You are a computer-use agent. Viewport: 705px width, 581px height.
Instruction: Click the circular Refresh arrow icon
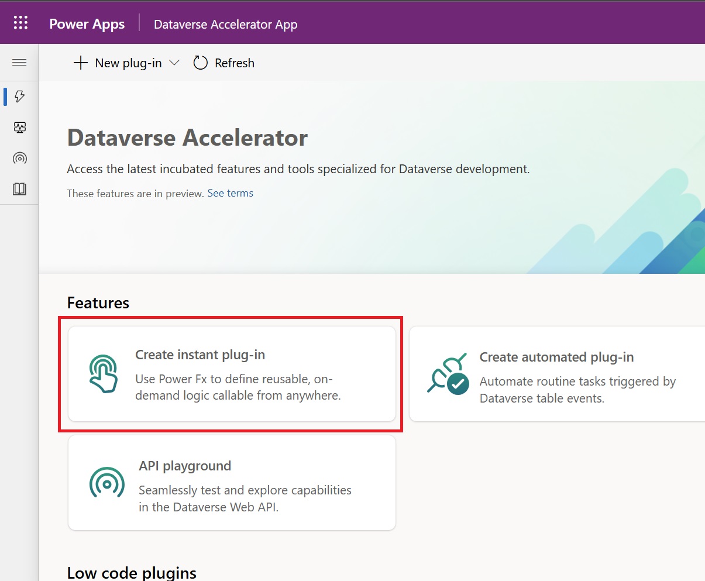200,62
